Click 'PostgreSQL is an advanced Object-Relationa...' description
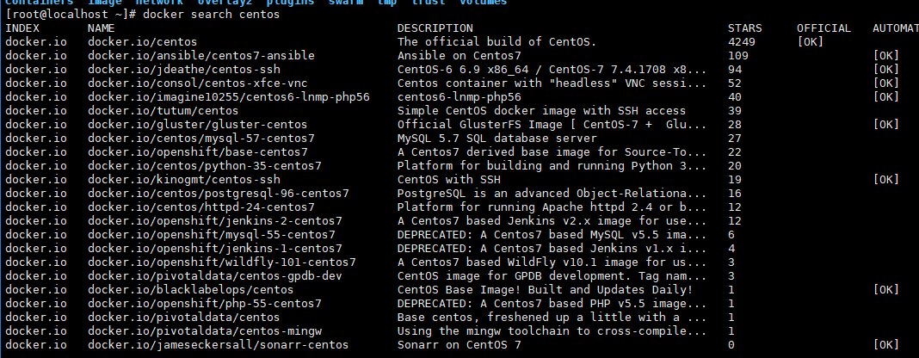919x358 pixels. pyautogui.click(x=552, y=194)
